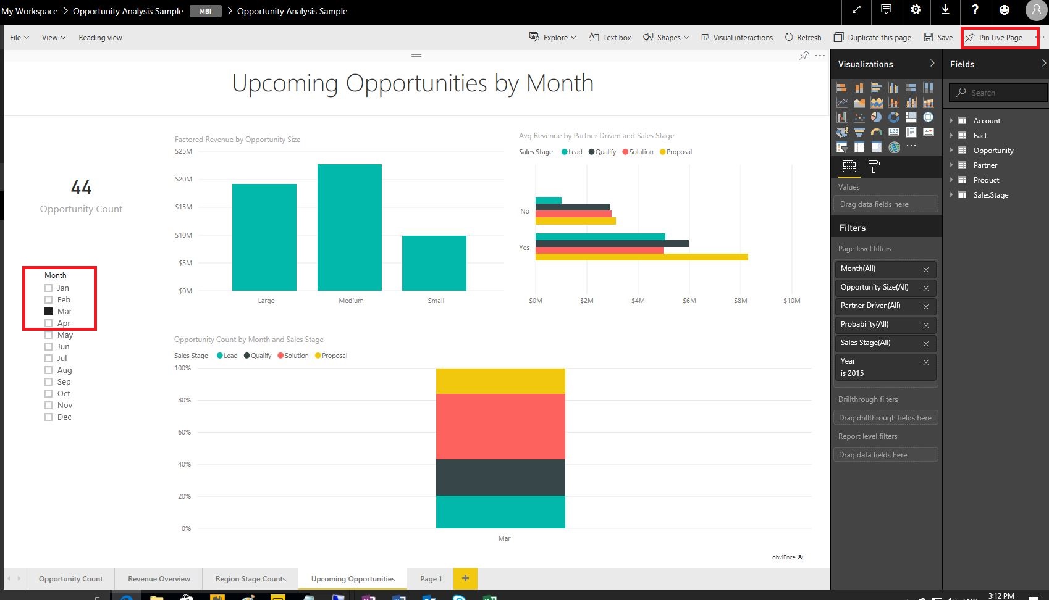The image size is (1049, 600).
Task: Check the Aug month checkbox
Action: pyautogui.click(x=48, y=370)
